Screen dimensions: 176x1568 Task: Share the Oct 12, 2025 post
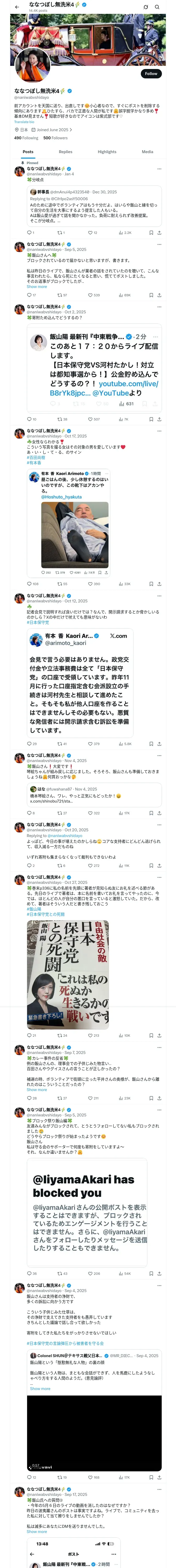(159, 744)
